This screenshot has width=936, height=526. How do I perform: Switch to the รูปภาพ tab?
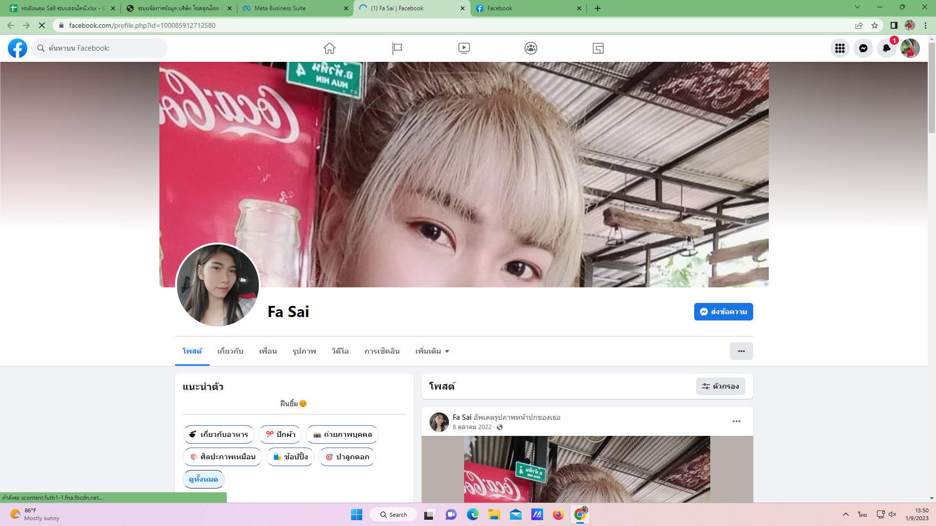pyautogui.click(x=304, y=351)
